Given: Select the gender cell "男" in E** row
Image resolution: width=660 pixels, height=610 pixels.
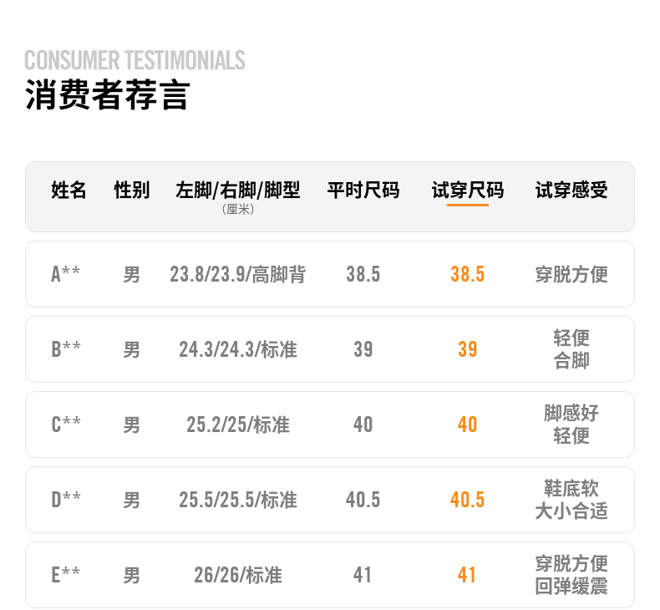Looking at the screenshot, I should point(132,575).
